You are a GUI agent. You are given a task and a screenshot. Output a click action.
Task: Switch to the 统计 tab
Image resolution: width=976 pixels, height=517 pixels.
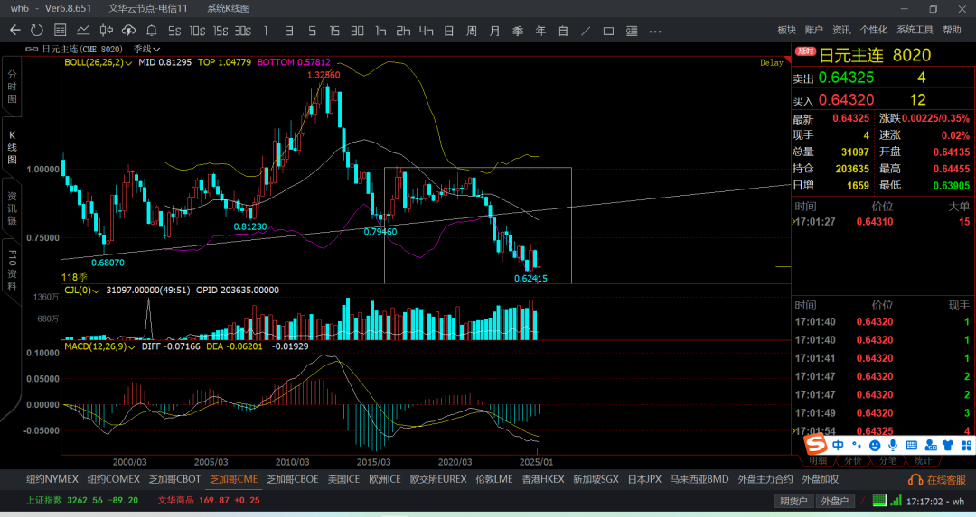(x=923, y=460)
